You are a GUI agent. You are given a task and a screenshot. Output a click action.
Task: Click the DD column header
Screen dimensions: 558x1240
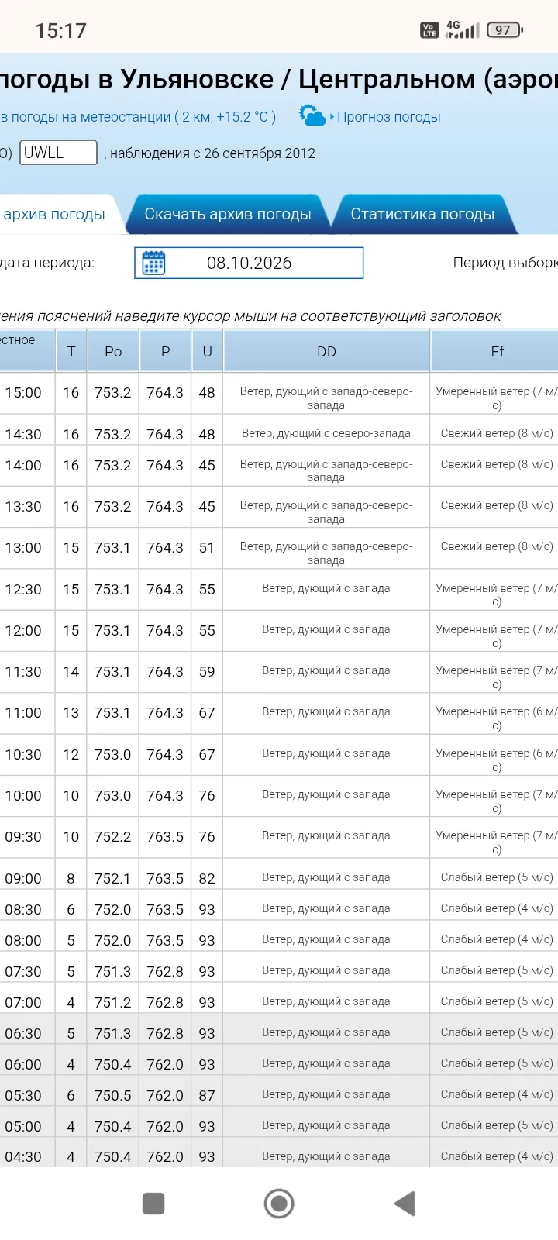[326, 351]
